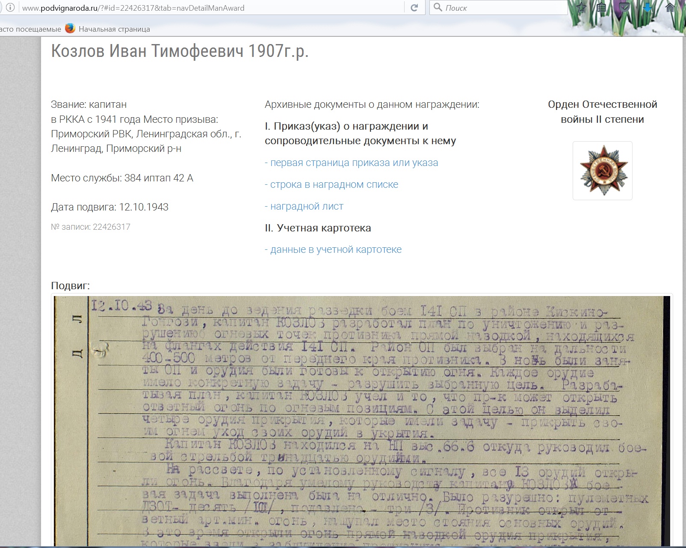Viewport: 686px width, 548px height.
Task: Go to the browser home page
Action: 670,8
